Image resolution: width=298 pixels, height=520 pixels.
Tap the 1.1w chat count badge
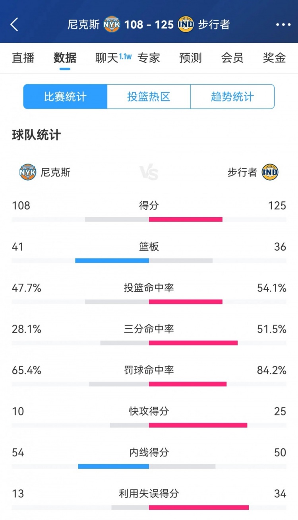click(126, 56)
